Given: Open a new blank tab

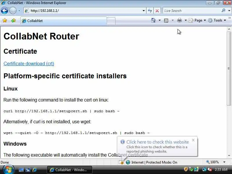Looking at the screenshot, I should [x=111, y=21].
